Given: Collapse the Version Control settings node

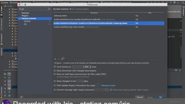Looking at the screenshot, I should [x=20, y=18].
